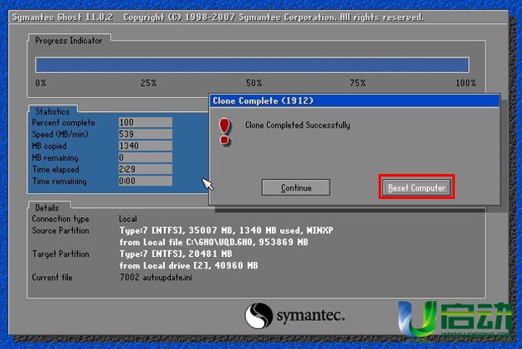Click the Time remaining value 0:00
This screenshot has width=522, height=349.
[144, 180]
